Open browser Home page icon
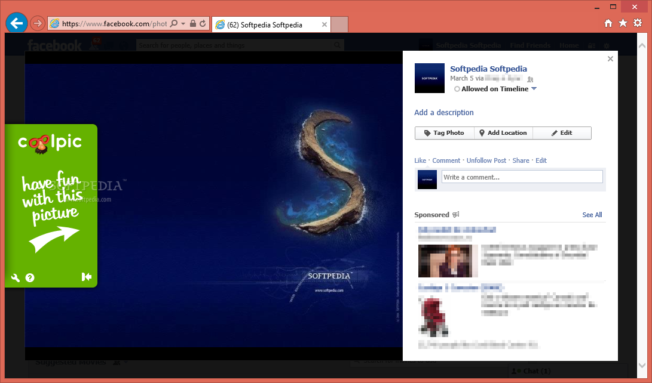This screenshot has height=383, width=652. [608, 23]
